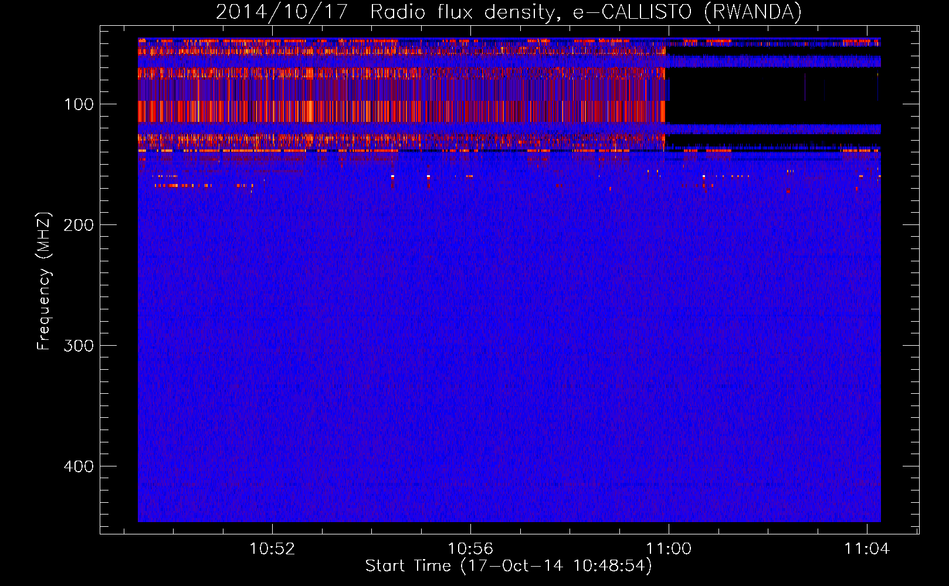This screenshot has height=586, width=949.
Task: Click the '100' frequency tick label
Action: click(79, 105)
